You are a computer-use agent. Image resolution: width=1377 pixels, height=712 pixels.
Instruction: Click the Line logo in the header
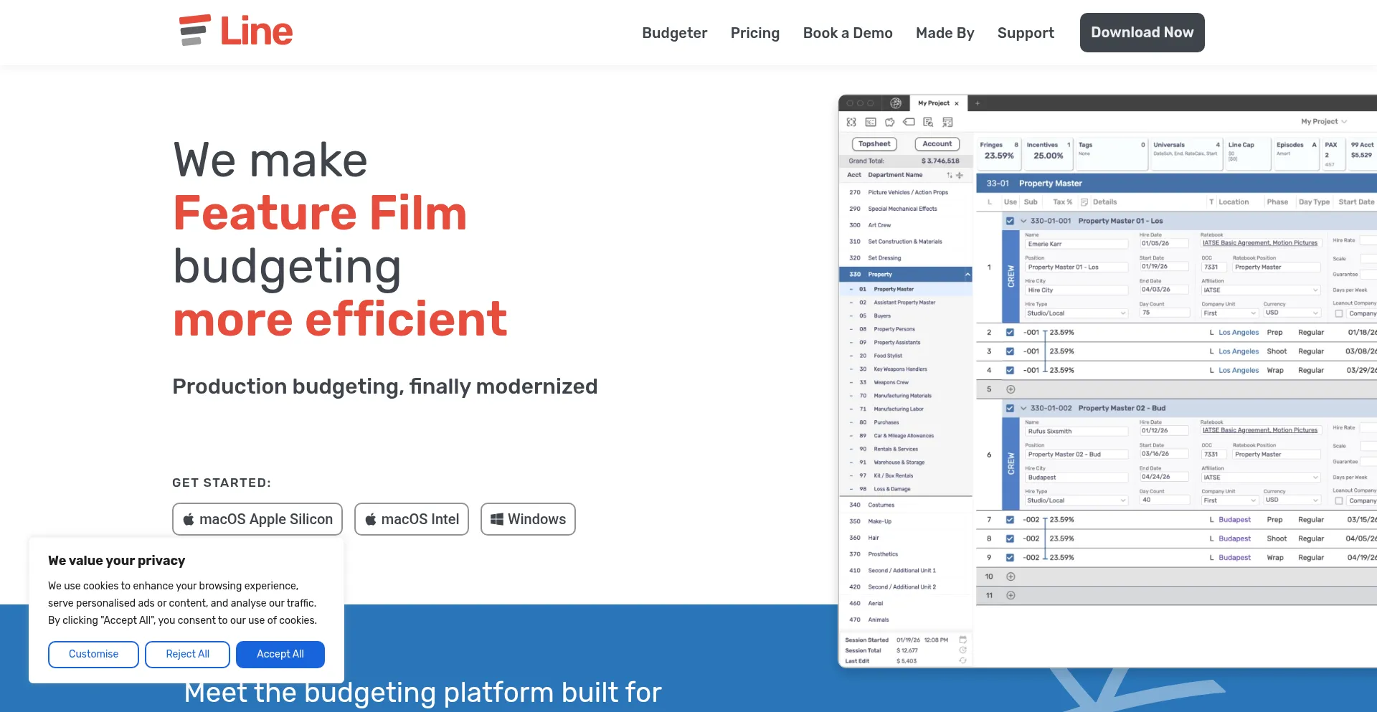(x=236, y=32)
